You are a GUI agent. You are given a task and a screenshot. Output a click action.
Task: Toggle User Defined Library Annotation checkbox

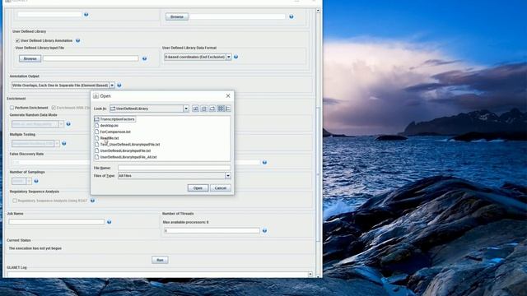tap(17, 40)
